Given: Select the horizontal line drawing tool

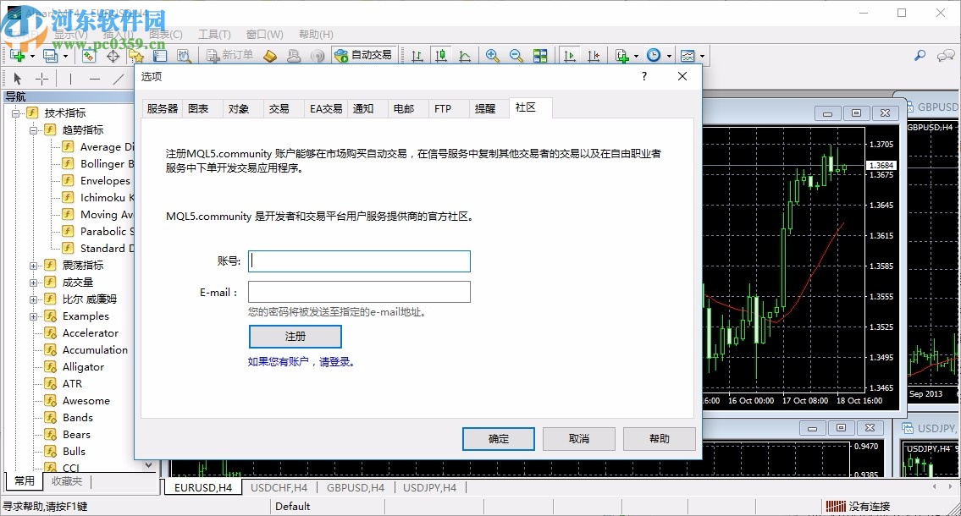Looking at the screenshot, I should (x=94, y=79).
